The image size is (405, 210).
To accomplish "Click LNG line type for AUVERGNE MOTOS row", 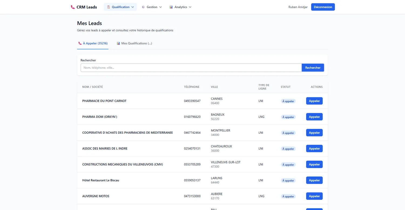I will click(x=261, y=196).
